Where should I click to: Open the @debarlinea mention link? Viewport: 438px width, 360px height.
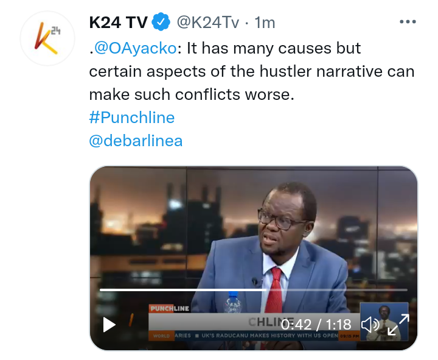coord(136,141)
